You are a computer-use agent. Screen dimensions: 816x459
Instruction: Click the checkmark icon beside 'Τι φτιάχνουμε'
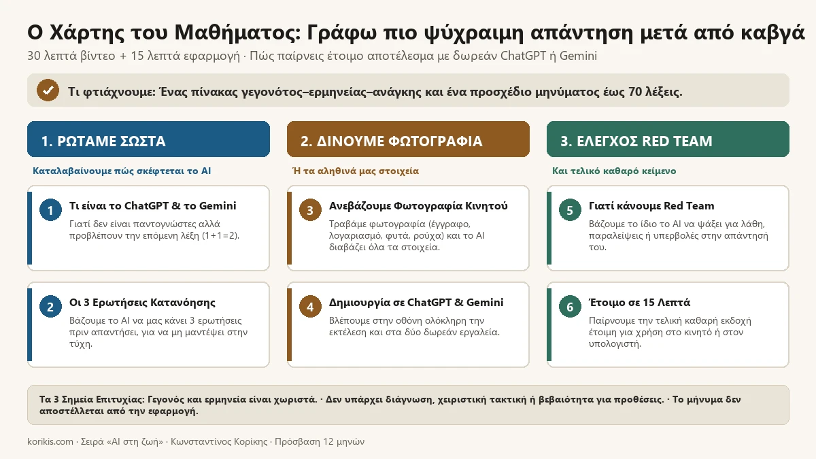click(48, 90)
